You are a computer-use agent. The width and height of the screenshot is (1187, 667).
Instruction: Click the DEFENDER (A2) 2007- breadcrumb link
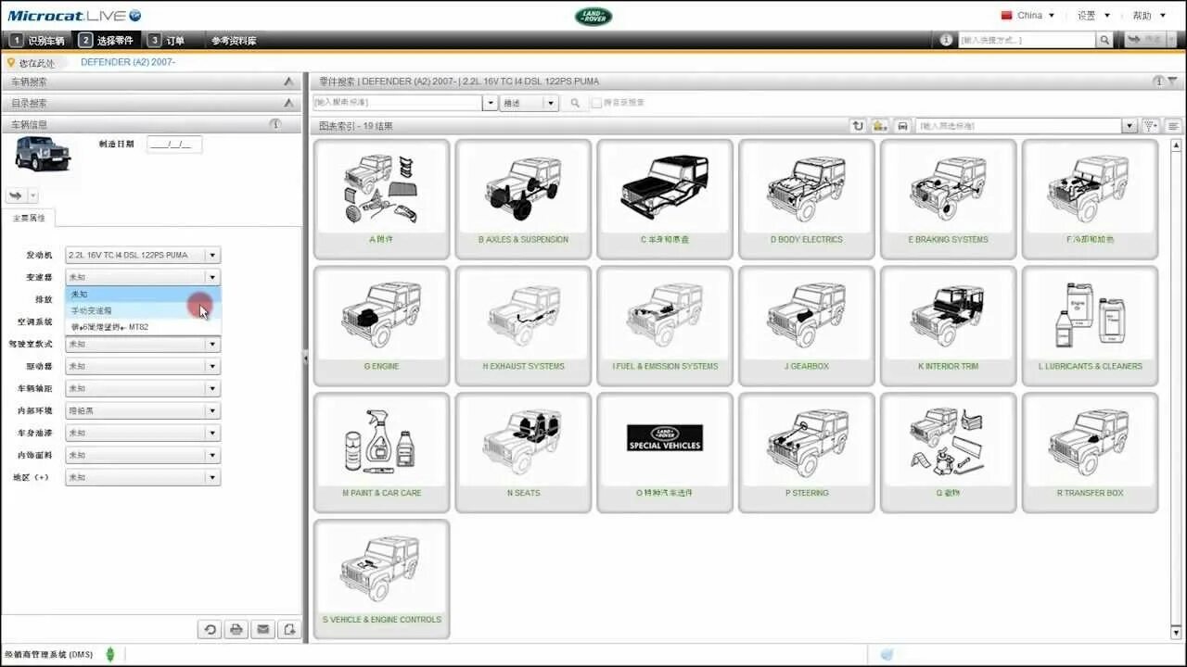(x=128, y=62)
